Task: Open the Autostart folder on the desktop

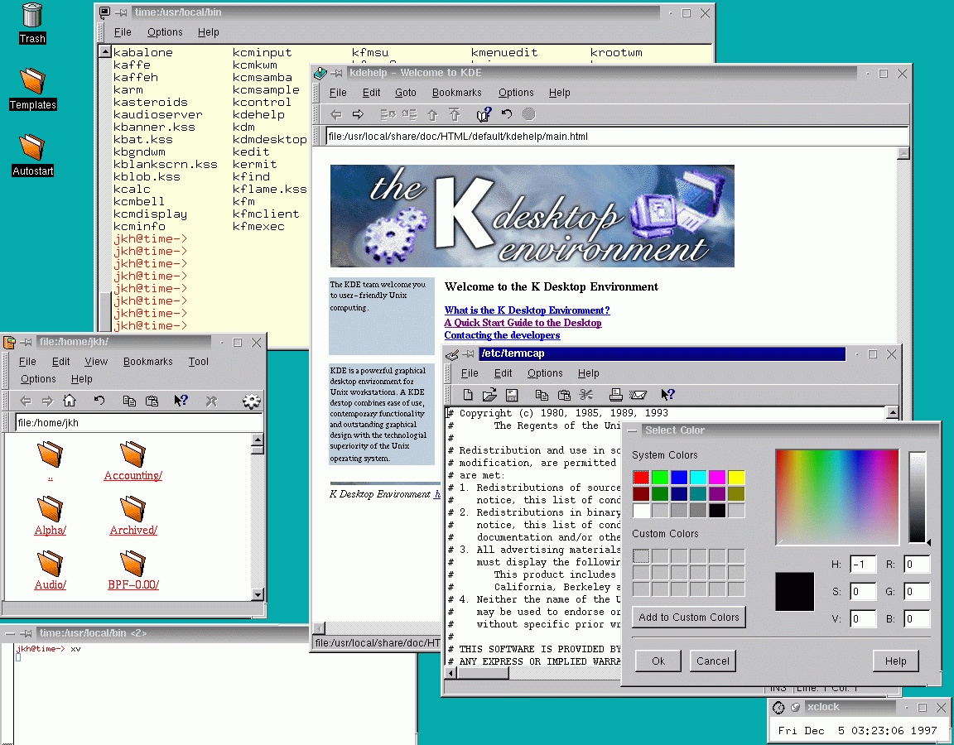Action: pyautogui.click(x=32, y=148)
